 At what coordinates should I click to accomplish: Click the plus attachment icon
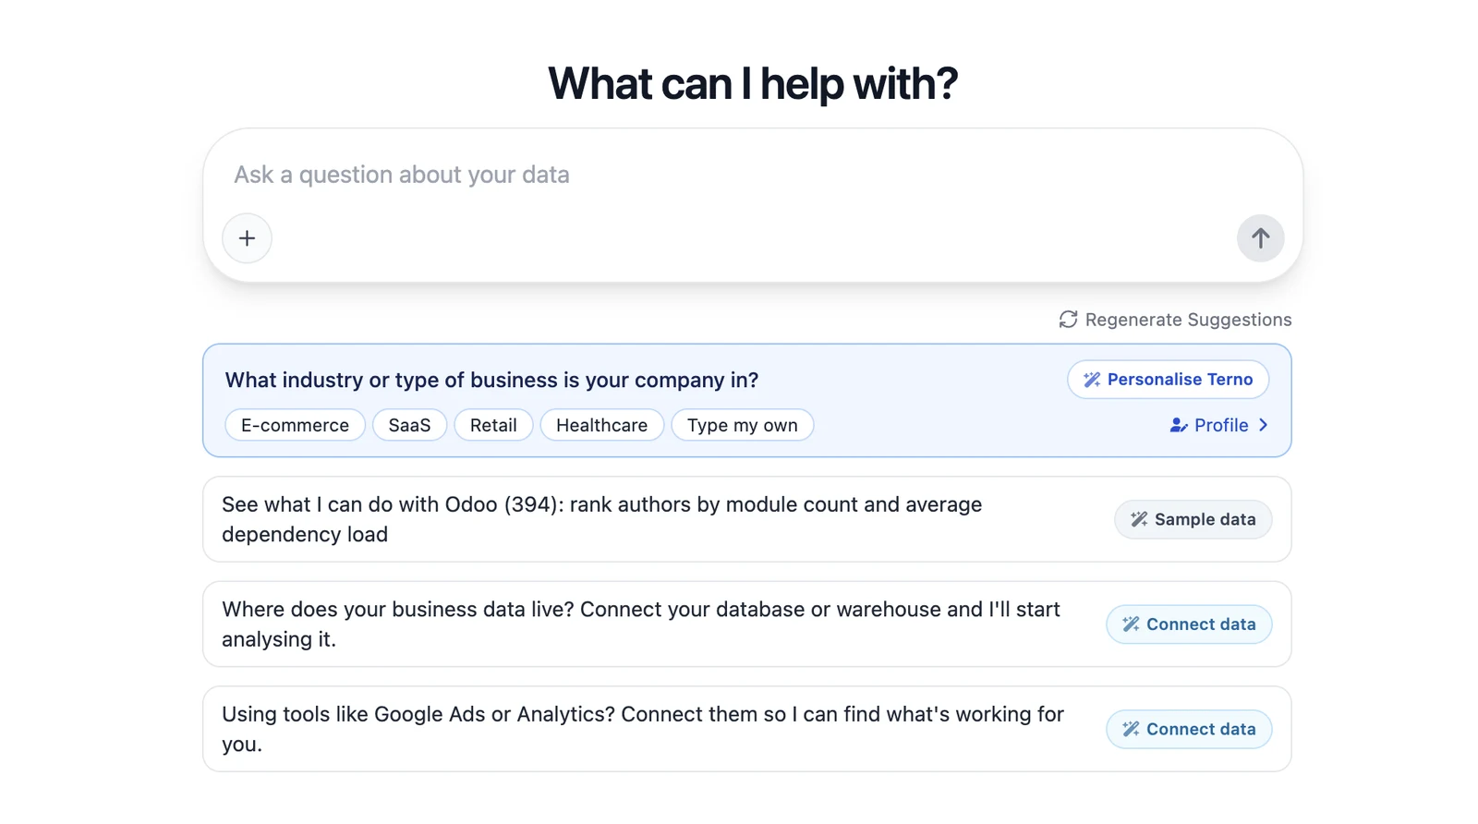247,238
